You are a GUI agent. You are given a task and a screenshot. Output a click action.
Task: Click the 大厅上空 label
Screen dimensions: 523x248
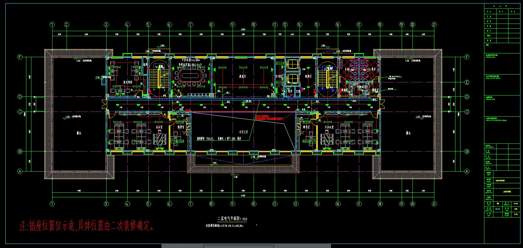click(x=244, y=132)
